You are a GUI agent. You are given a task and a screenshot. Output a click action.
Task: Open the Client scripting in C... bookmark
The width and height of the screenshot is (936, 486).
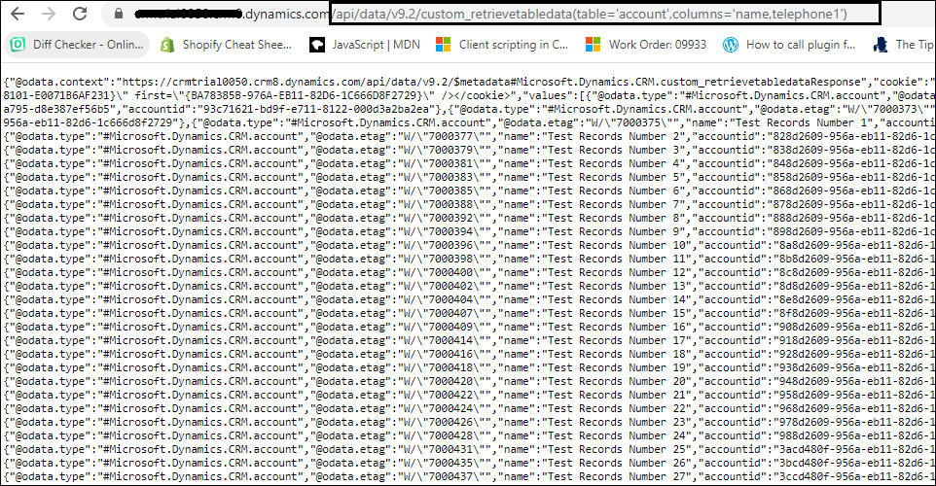513,45
